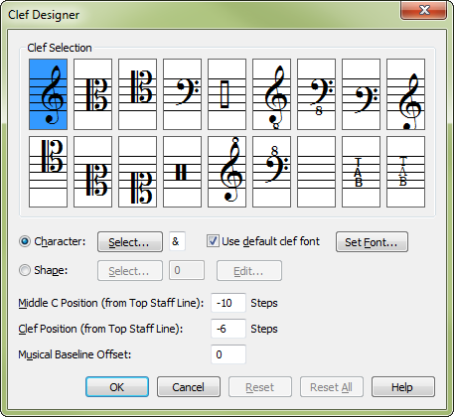Switch to the Shape radio option
Viewport: 454px width, 417px height.
click(25, 270)
